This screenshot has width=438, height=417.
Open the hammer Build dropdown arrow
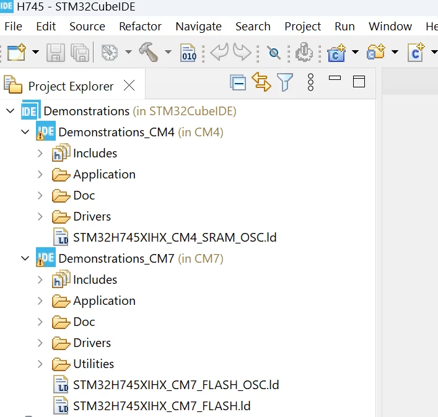point(168,52)
